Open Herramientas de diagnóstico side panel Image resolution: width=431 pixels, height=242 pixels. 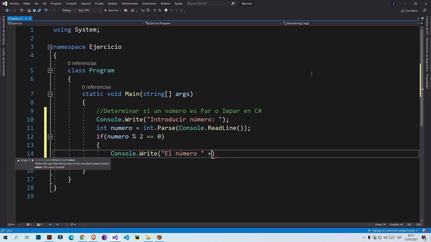tap(427, 54)
